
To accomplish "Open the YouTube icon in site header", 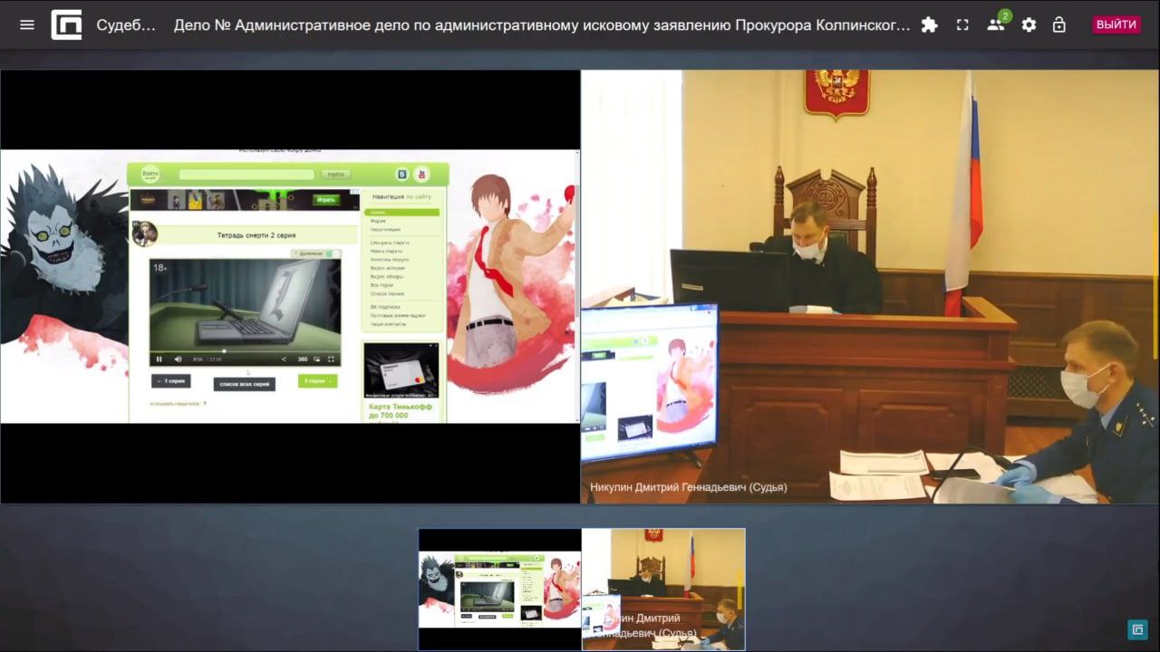I will click(421, 174).
